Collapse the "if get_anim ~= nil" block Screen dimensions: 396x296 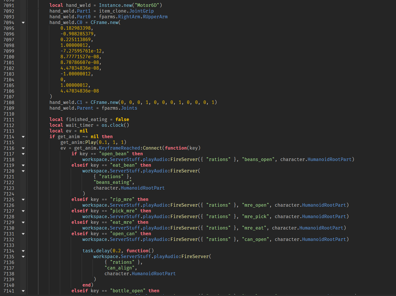coord(23,136)
